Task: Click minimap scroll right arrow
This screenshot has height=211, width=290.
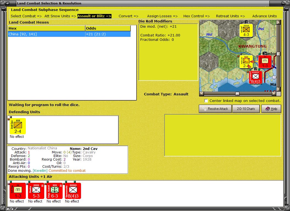Action: point(274,94)
